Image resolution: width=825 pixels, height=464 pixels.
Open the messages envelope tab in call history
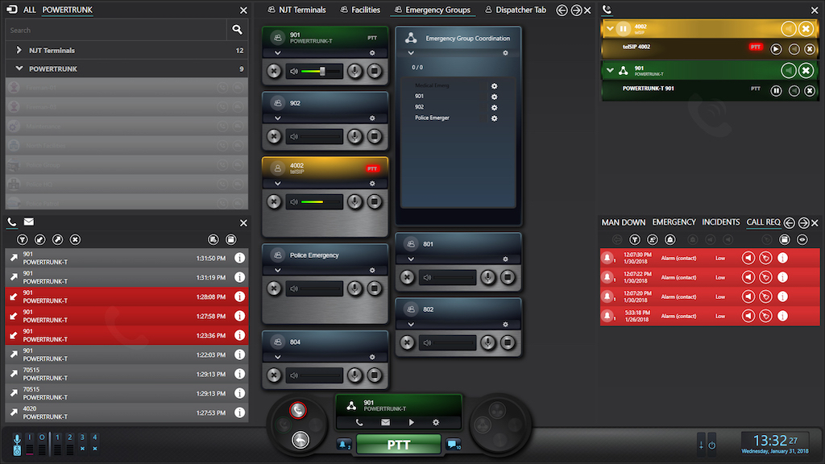(29, 222)
